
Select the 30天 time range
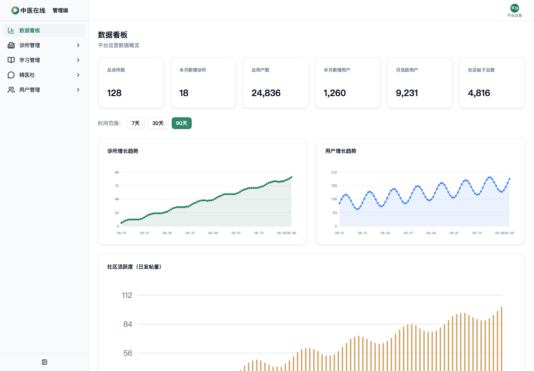(158, 123)
